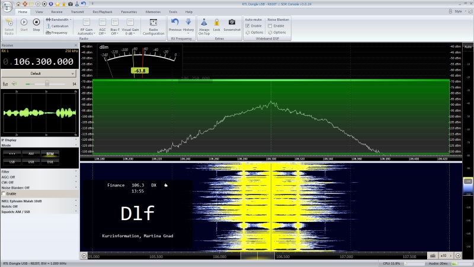Open the Frequency tool in the Radio group
The image size is (474, 267).
pos(57,33)
